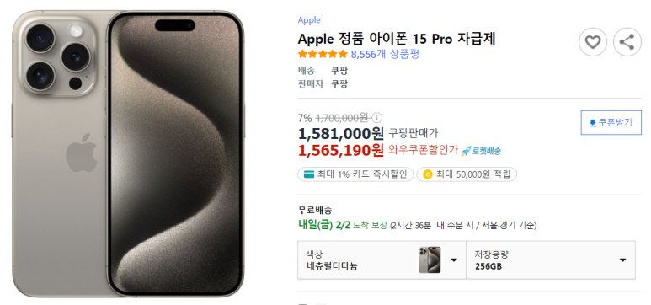Open the 색상 color dropdown
Viewport: 651px width, 305px height.
(x=382, y=260)
